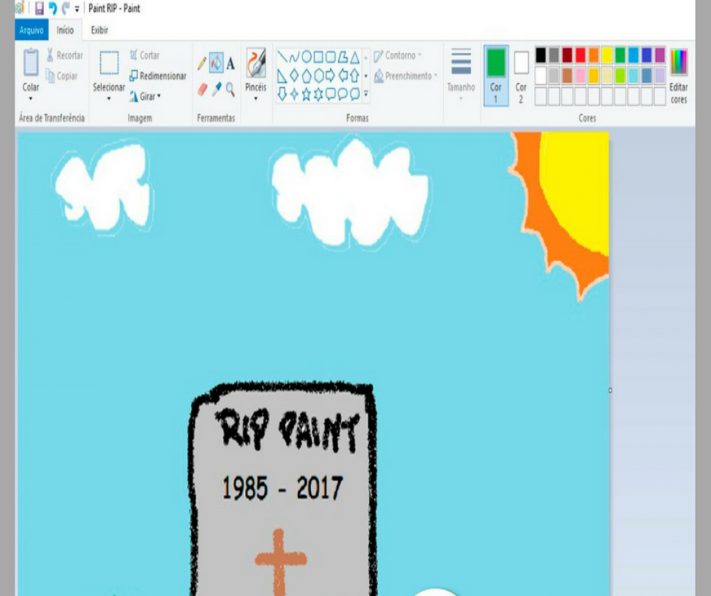Expand the Colar dropdown arrow
The height and width of the screenshot is (596, 711).
point(31,98)
